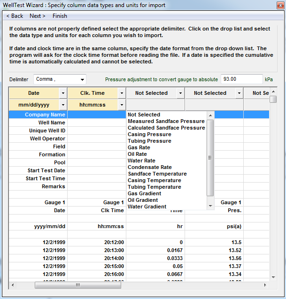Click the 0.0167 time value cell
Viewport: 286px width, 299px height.
tap(155, 250)
